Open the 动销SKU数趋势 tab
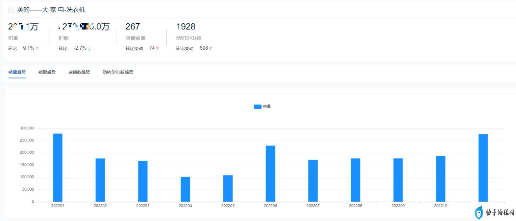The height and width of the screenshot is (221, 516). tap(118, 72)
